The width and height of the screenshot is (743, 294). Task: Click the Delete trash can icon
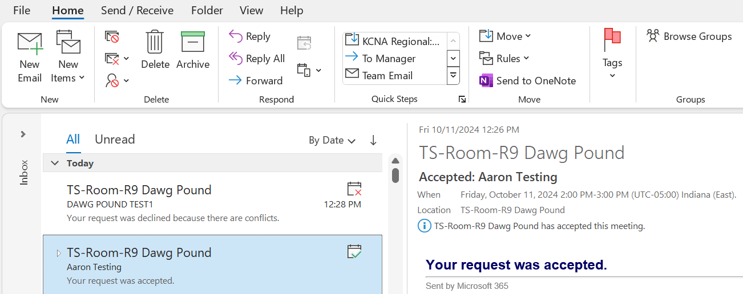click(x=155, y=43)
